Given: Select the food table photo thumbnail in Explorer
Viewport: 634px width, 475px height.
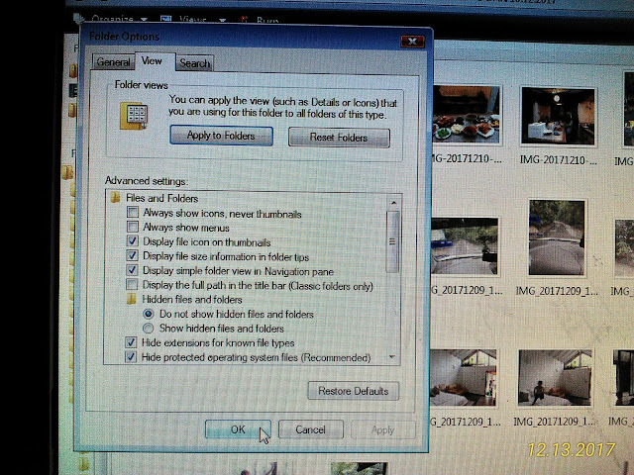Looking at the screenshot, I should click(x=467, y=114).
